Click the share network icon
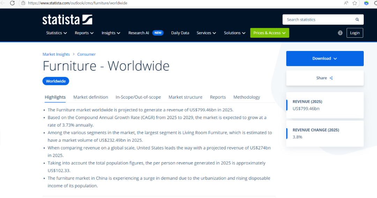This screenshot has width=377, height=198. tap(331, 78)
